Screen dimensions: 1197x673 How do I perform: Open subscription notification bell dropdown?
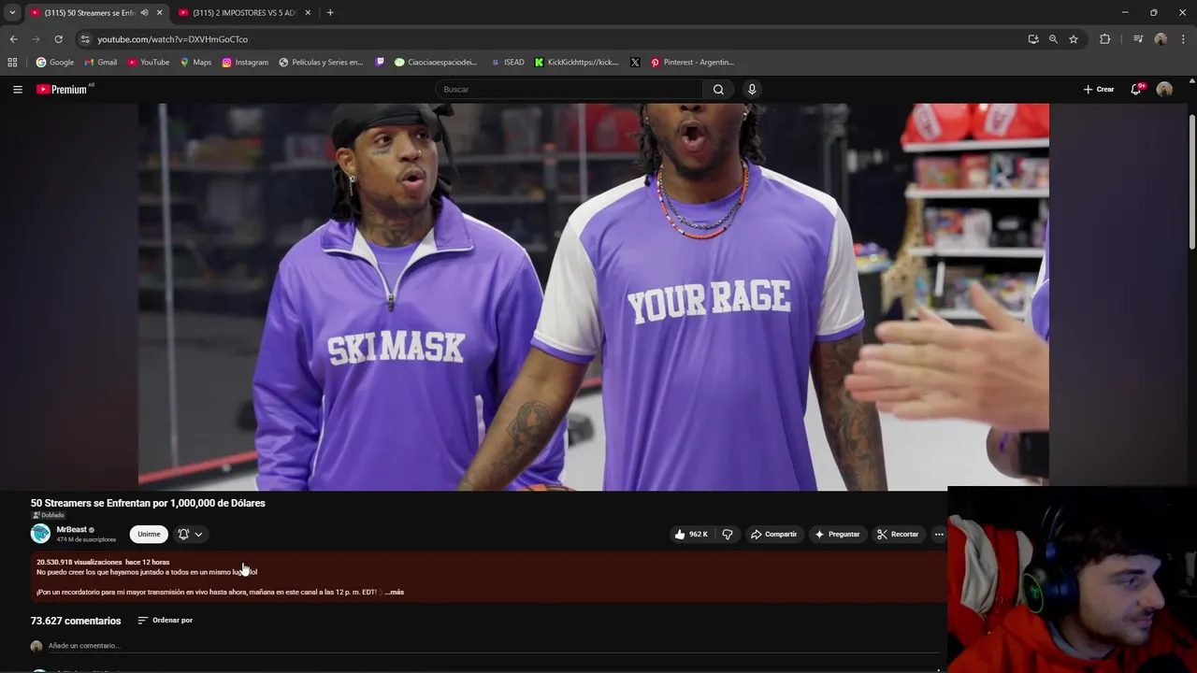tap(190, 535)
